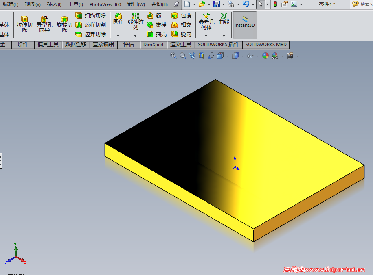Viewport: 373px width, 275px height.
Task: Open Edit Appearance color ball icon
Action: pos(265,56)
